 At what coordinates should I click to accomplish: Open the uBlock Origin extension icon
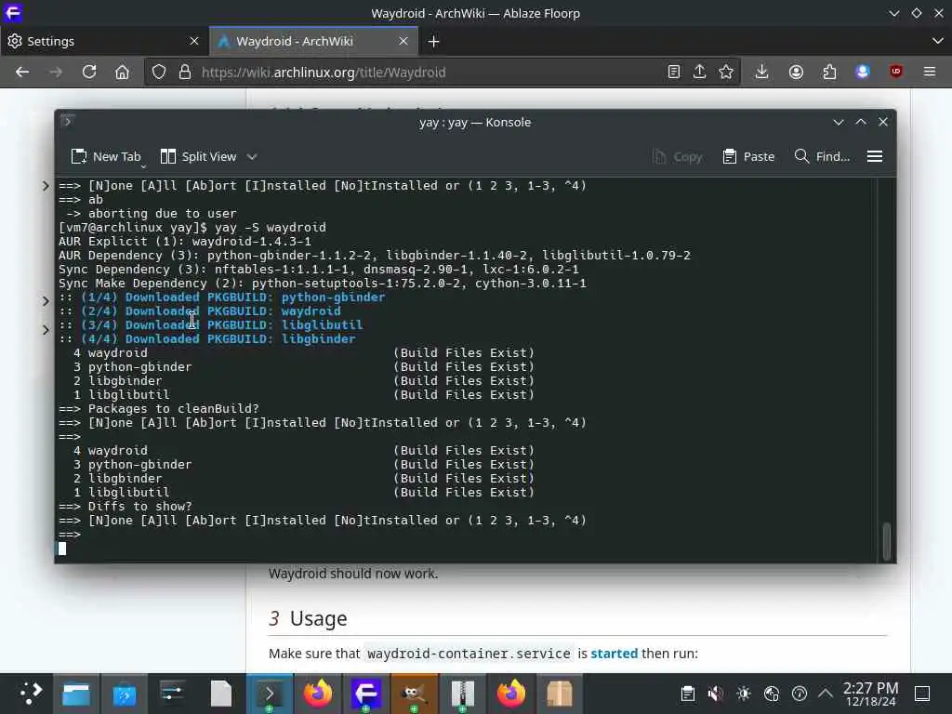click(896, 73)
